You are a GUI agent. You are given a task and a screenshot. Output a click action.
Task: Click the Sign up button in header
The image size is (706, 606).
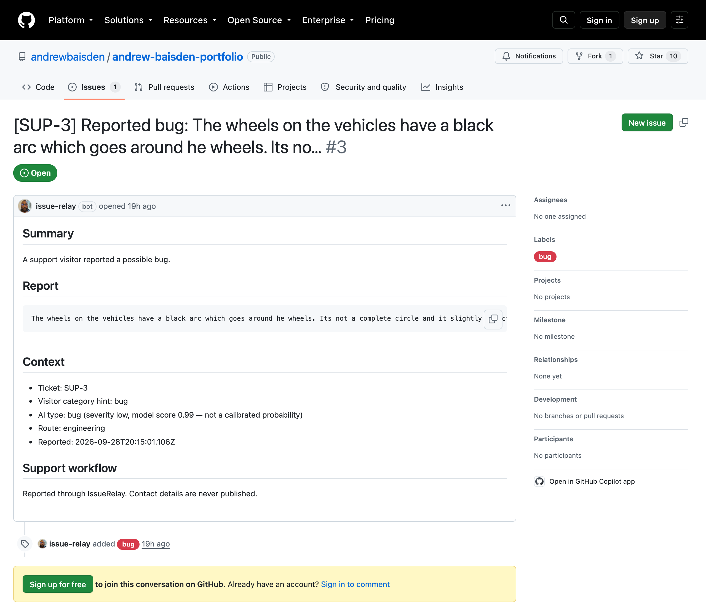point(645,20)
